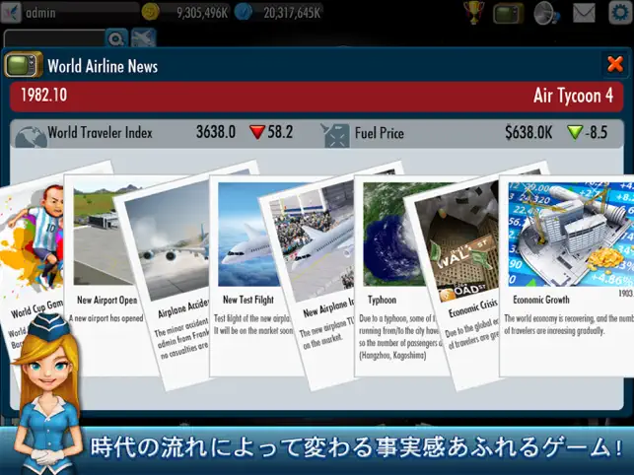Click the 20,317,645K points amount
The height and width of the screenshot is (475, 634).
[x=292, y=13]
